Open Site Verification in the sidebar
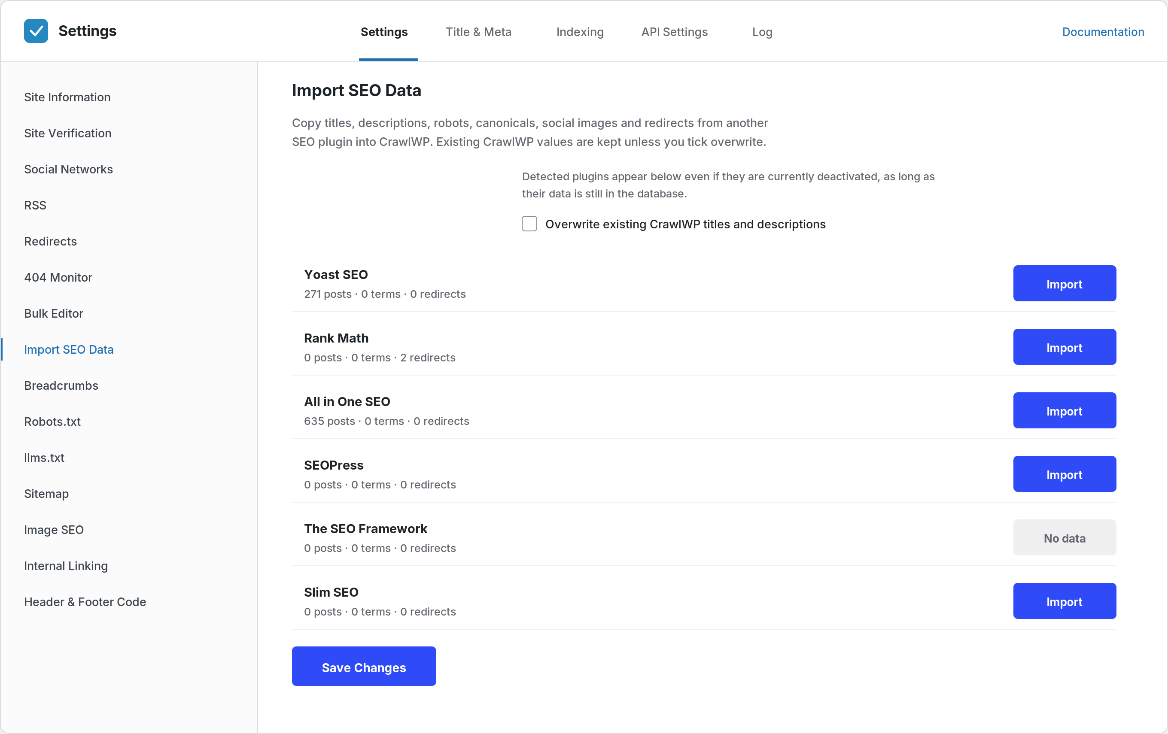1168x734 pixels. click(67, 133)
